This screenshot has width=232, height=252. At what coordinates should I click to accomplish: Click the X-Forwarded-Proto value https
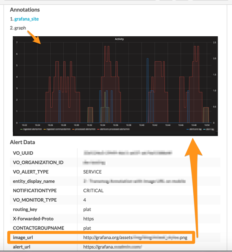click(x=89, y=219)
